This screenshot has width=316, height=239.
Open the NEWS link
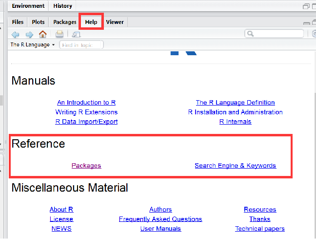[x=61, y=229]
